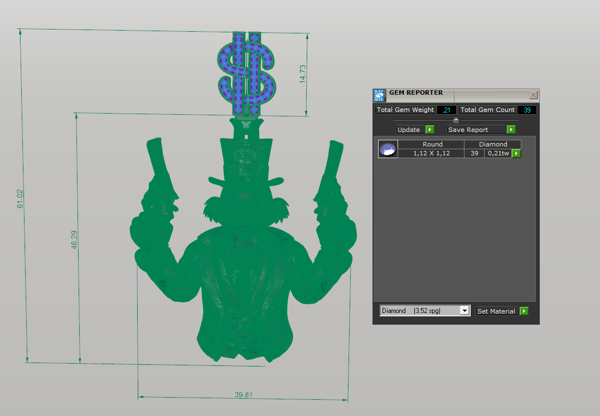
Task: Select the Round shape header cell
Action: click(432, 144)
